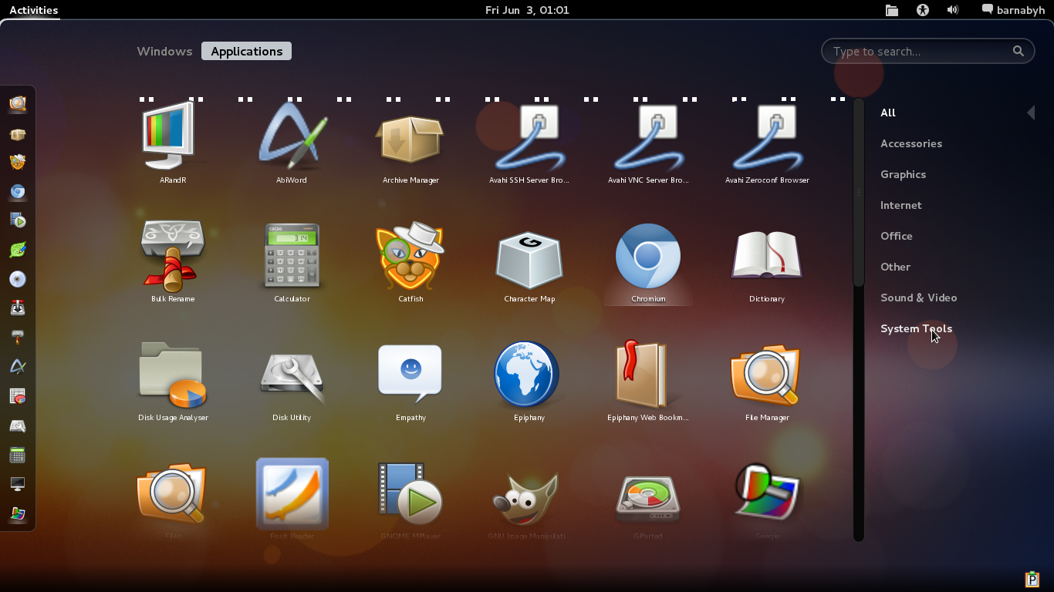1054x592 pixels.
Task: Click the plain monitor icon in the dash
Action: click(18, 484)
